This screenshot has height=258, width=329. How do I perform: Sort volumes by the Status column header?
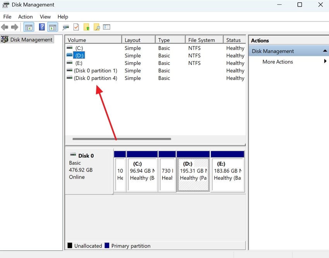click(234, 39)
